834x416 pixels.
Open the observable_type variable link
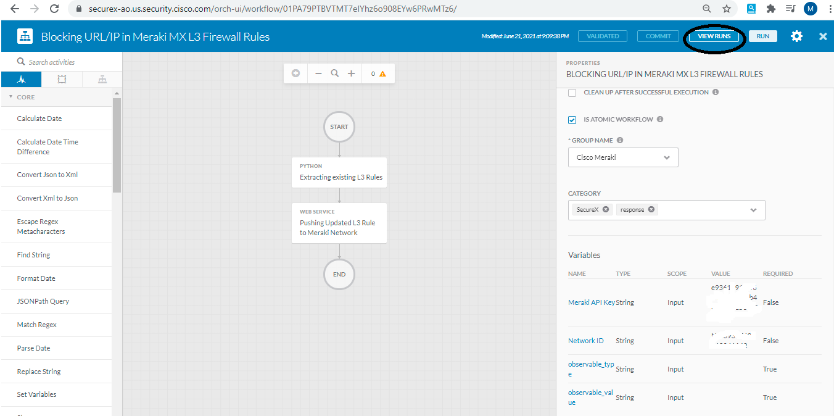pyautogui.click(x=591, y=369)
